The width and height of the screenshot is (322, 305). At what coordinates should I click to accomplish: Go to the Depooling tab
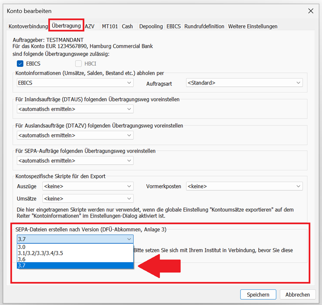[151, 27]
